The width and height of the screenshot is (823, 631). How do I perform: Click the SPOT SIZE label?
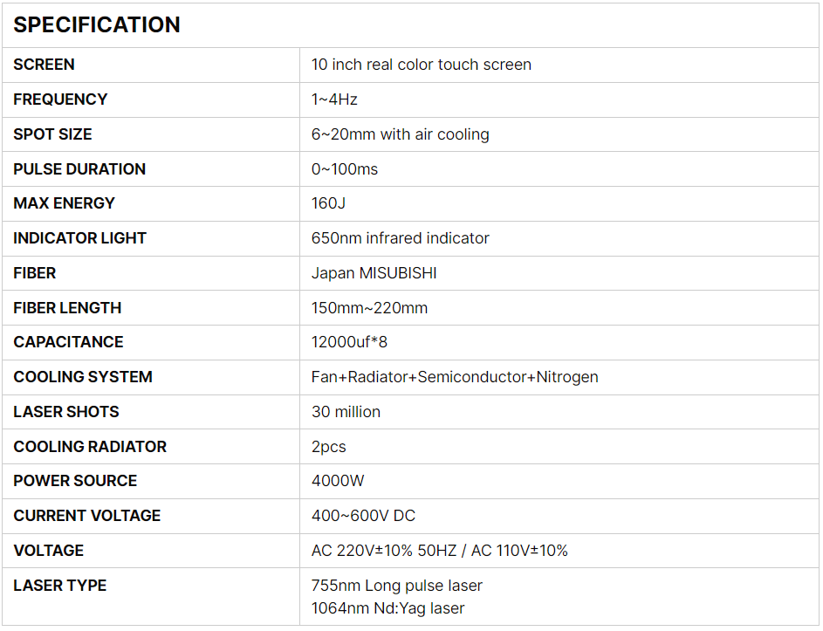pos(52,134)
